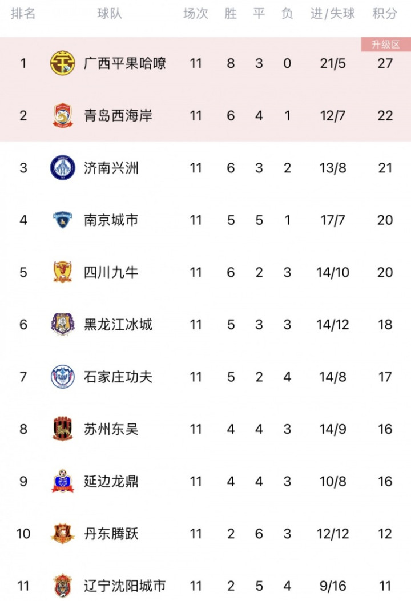The height and width of the screenshot is (601, 411).
Task: Click the 升级区 promotion zone label
Action: (386, 45)
